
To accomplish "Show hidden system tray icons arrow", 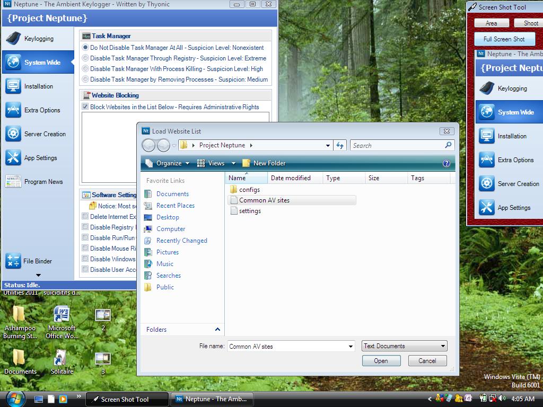I will point(430,399).
